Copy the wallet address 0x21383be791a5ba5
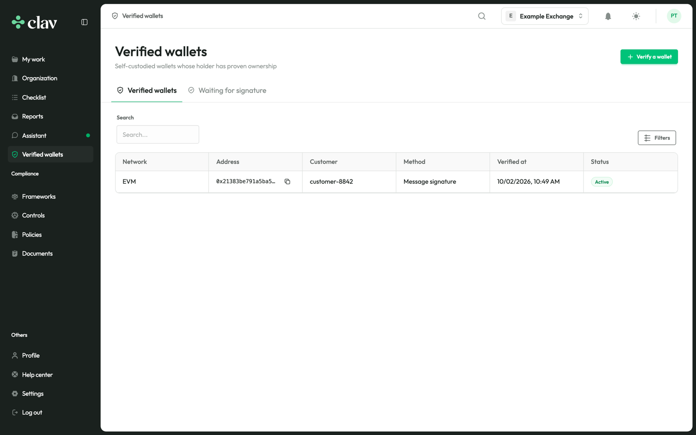The width and height of the screenshot is (696, 435). (x=288, y=182)
